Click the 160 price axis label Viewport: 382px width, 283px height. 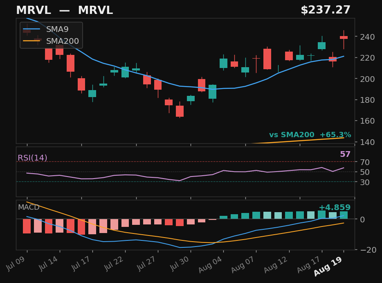(x=367, y=121)
